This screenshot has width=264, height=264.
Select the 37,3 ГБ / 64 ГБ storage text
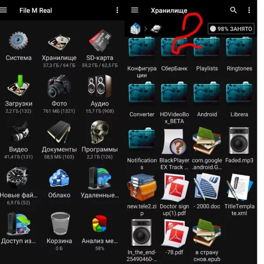click(59, 65)
